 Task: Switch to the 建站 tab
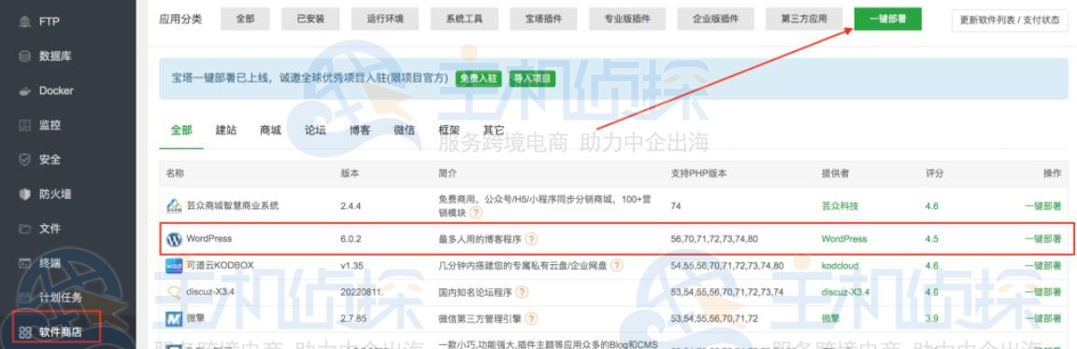[x=226, y=130]
